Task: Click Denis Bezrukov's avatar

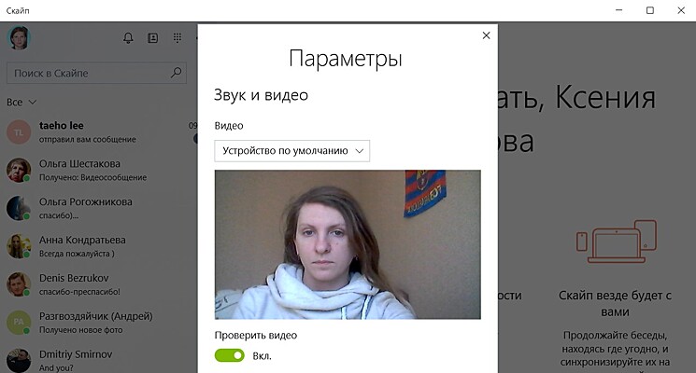Action: pos(19,283)
